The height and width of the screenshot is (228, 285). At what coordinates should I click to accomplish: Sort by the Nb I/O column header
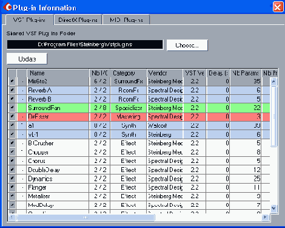tap(99, 73)
